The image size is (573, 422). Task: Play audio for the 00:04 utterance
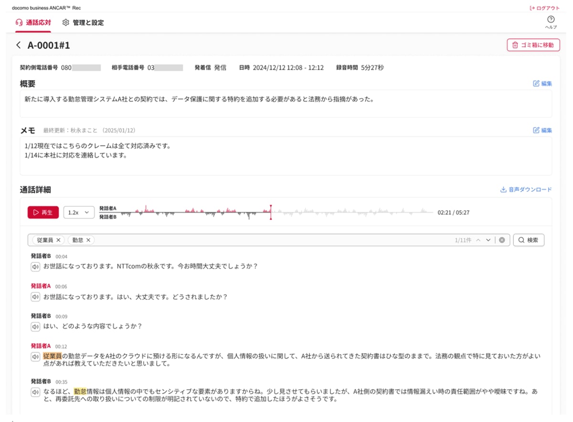[x=35, y=267]
